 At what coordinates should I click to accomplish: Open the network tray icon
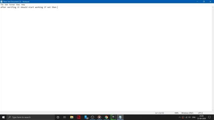point(186,117)
